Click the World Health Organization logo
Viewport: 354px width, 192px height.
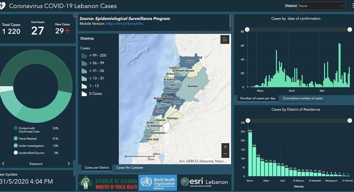[158, 182]
